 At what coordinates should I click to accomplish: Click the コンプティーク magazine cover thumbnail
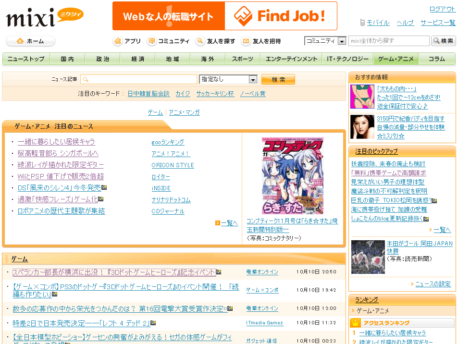click(293, 176)
